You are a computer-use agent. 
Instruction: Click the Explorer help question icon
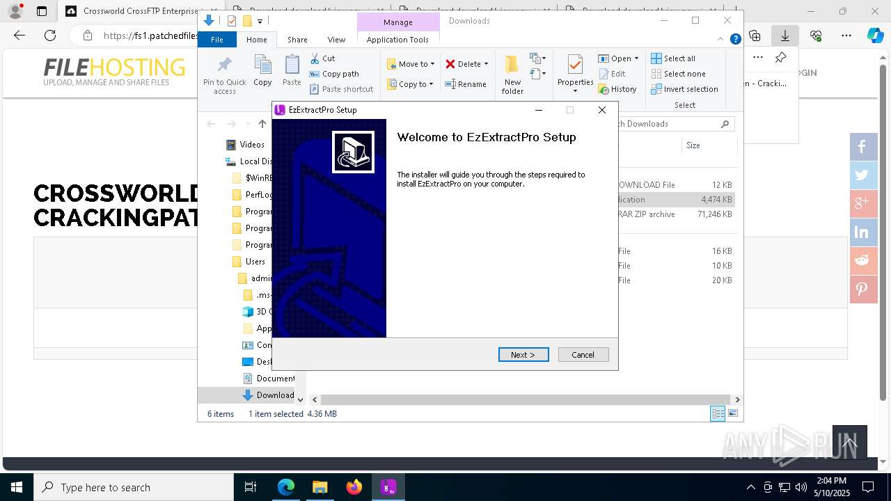[x=735, y=39]
